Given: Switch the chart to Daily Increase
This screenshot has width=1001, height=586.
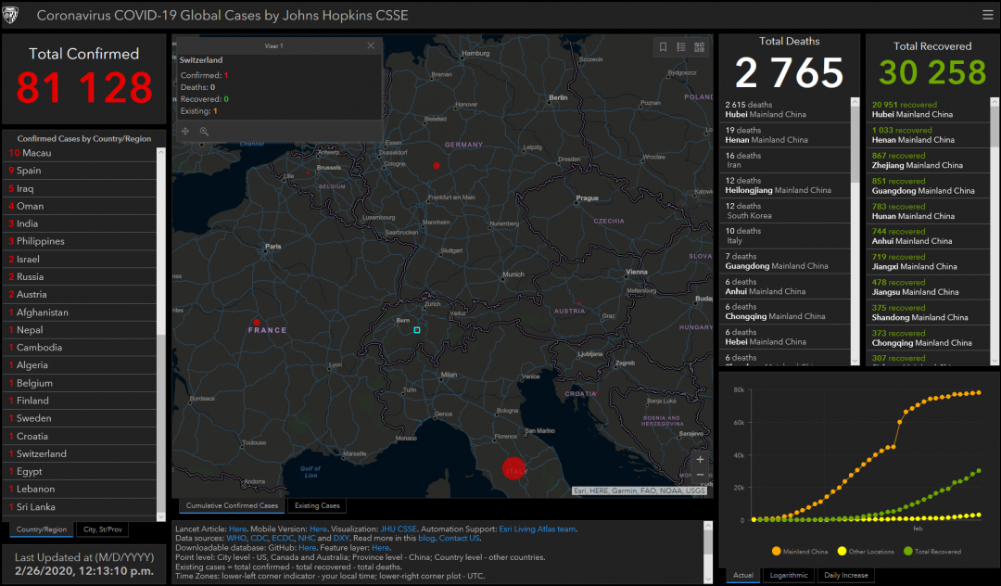Looking at the screenshot, I should pos(846,575).
